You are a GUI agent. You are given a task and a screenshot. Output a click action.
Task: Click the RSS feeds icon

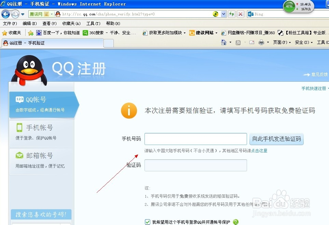238,43
